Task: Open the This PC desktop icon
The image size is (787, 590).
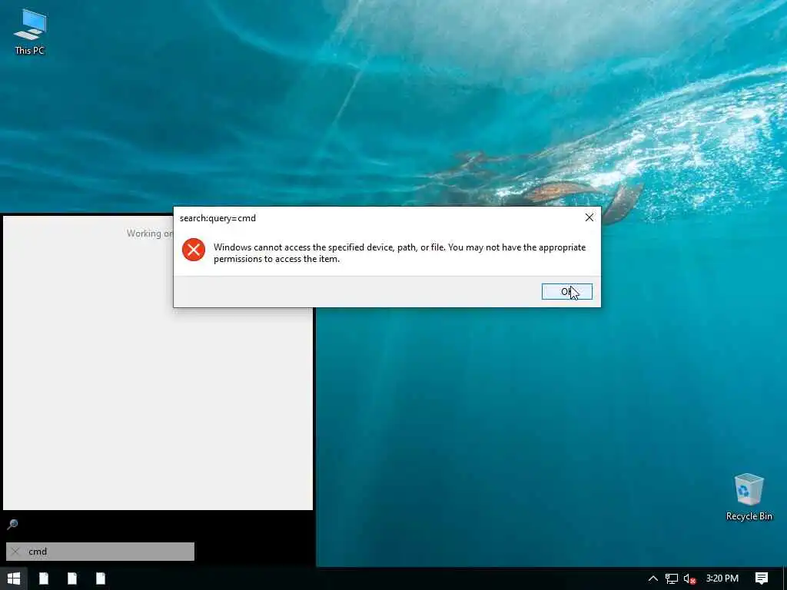Action: [x=30, y=31]
